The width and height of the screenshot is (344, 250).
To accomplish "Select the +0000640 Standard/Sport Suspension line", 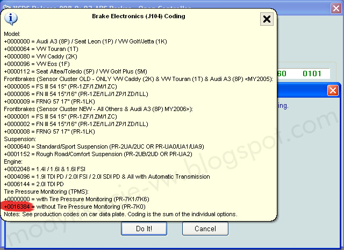I will coord(104,146).
